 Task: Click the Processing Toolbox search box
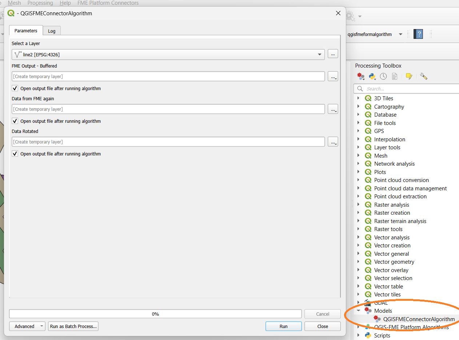406,89
